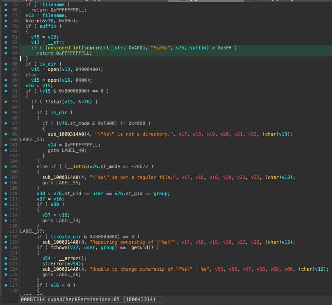Screen dimensions: 332x305
Task: Click the 0x90u constant in bzero
Action: coord(66,21)
